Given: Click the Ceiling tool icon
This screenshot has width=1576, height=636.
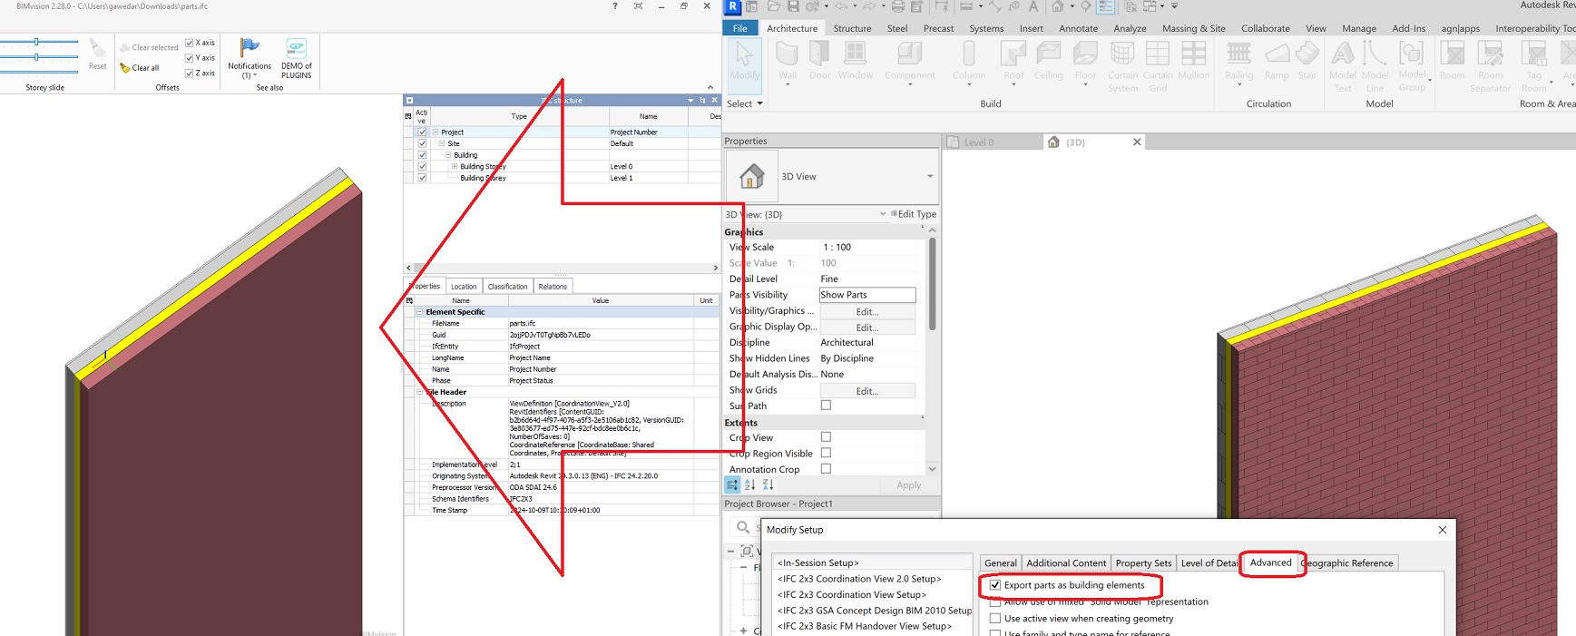Looking at the screenshot, I should pos(1049,54).
